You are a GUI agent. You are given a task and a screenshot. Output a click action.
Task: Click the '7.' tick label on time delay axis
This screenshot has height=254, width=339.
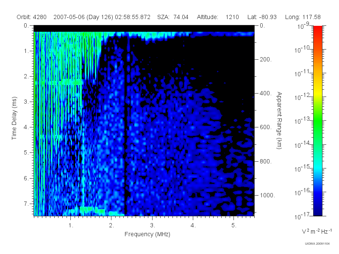[x=26, y=204]
